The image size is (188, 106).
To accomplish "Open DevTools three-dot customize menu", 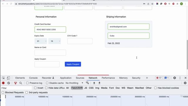I will (180, 78).
